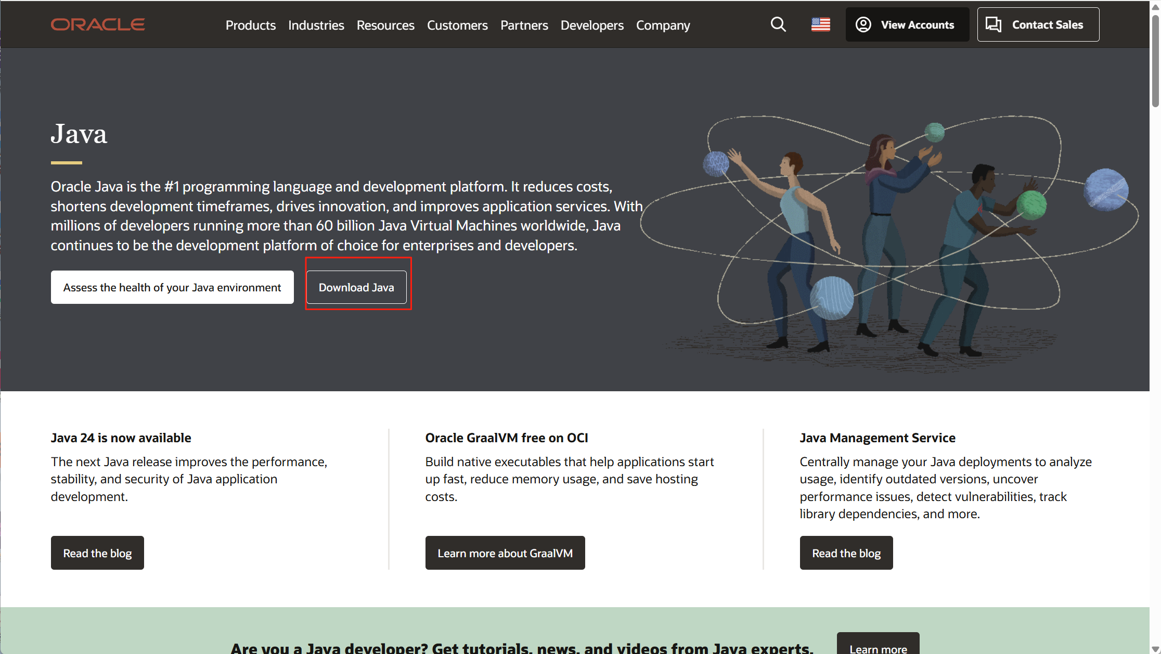The height and width of the screenshot is (654, 1161).
Task: Click the 'Java Management Service' heading
Action: [x=878, y=438]
